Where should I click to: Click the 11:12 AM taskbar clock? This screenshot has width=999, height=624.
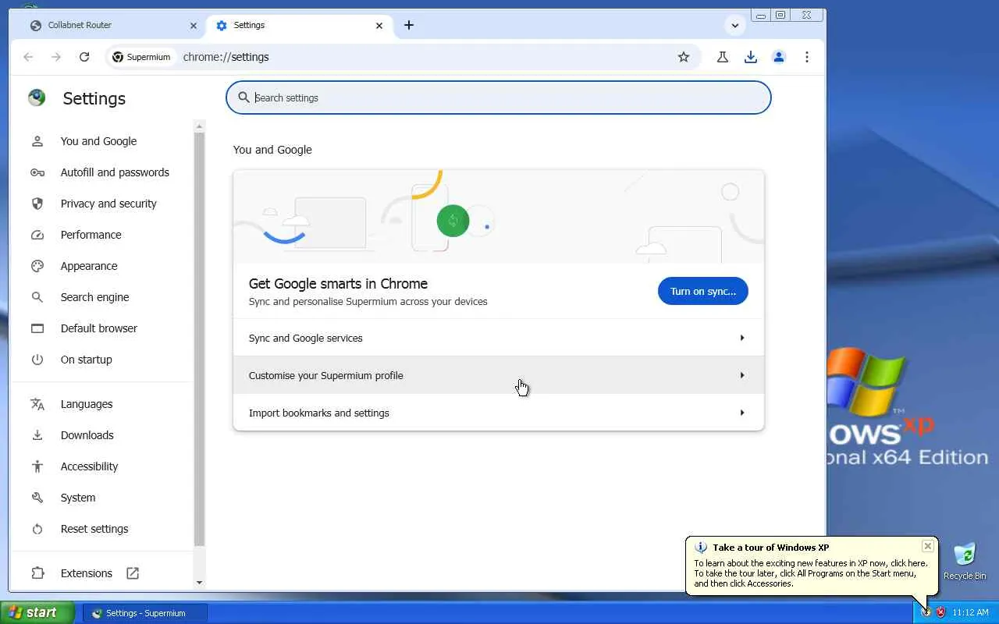[x=971, y=612]
